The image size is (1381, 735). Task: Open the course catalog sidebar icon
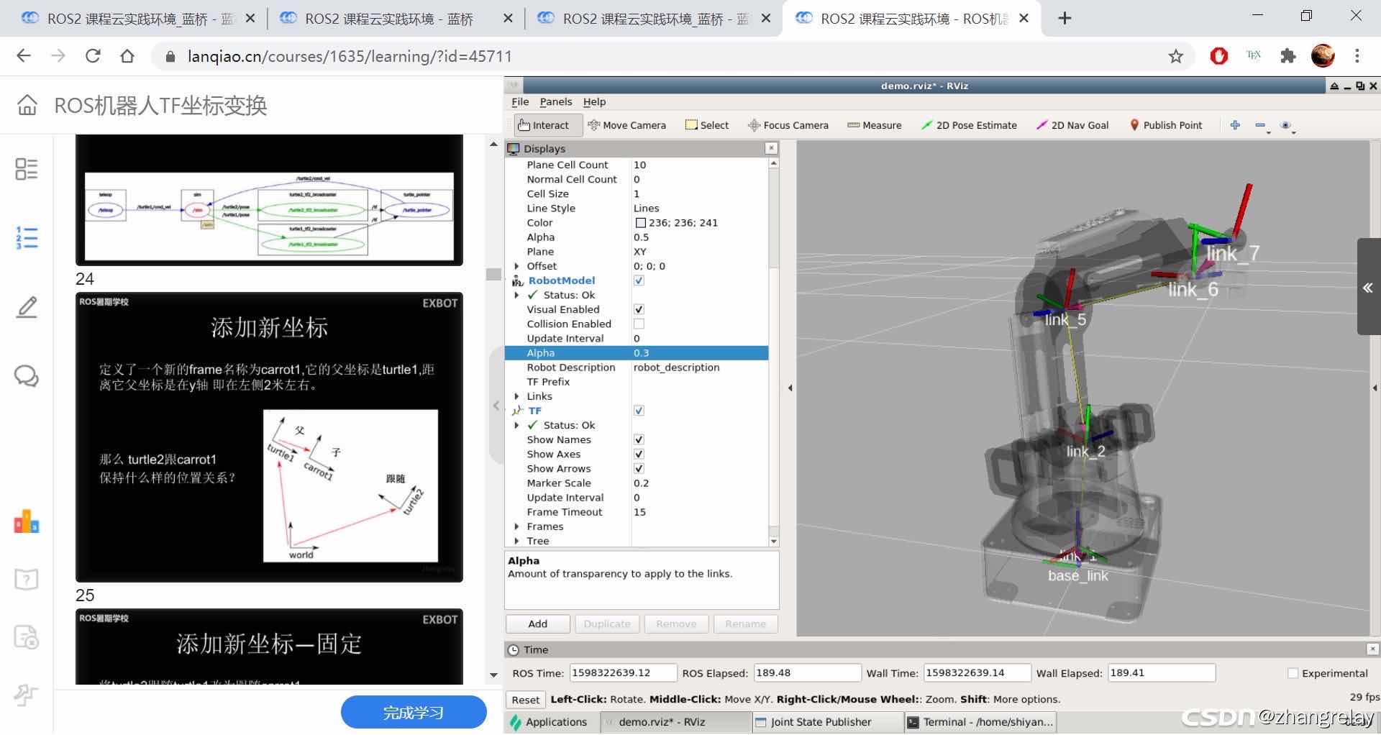27,169
